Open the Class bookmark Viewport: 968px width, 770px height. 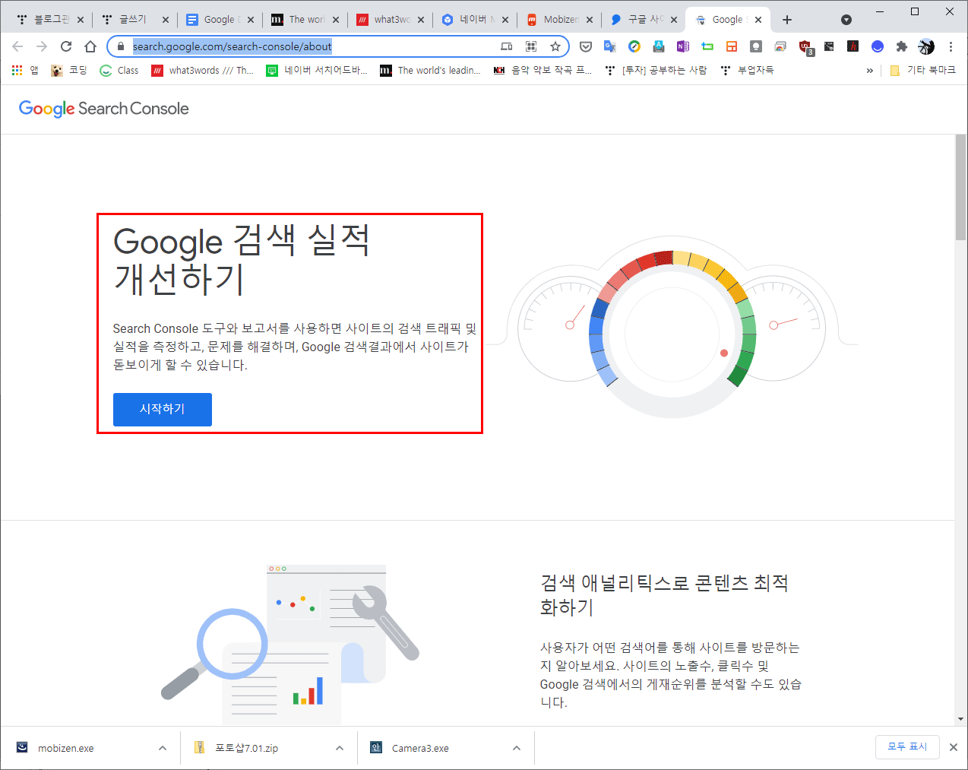click(x=119, y=70)
